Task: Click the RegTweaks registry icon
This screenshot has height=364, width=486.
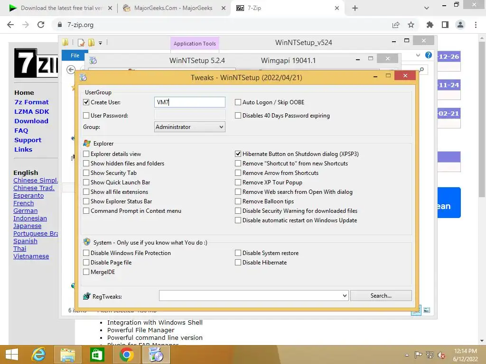Action: (86, 296)
